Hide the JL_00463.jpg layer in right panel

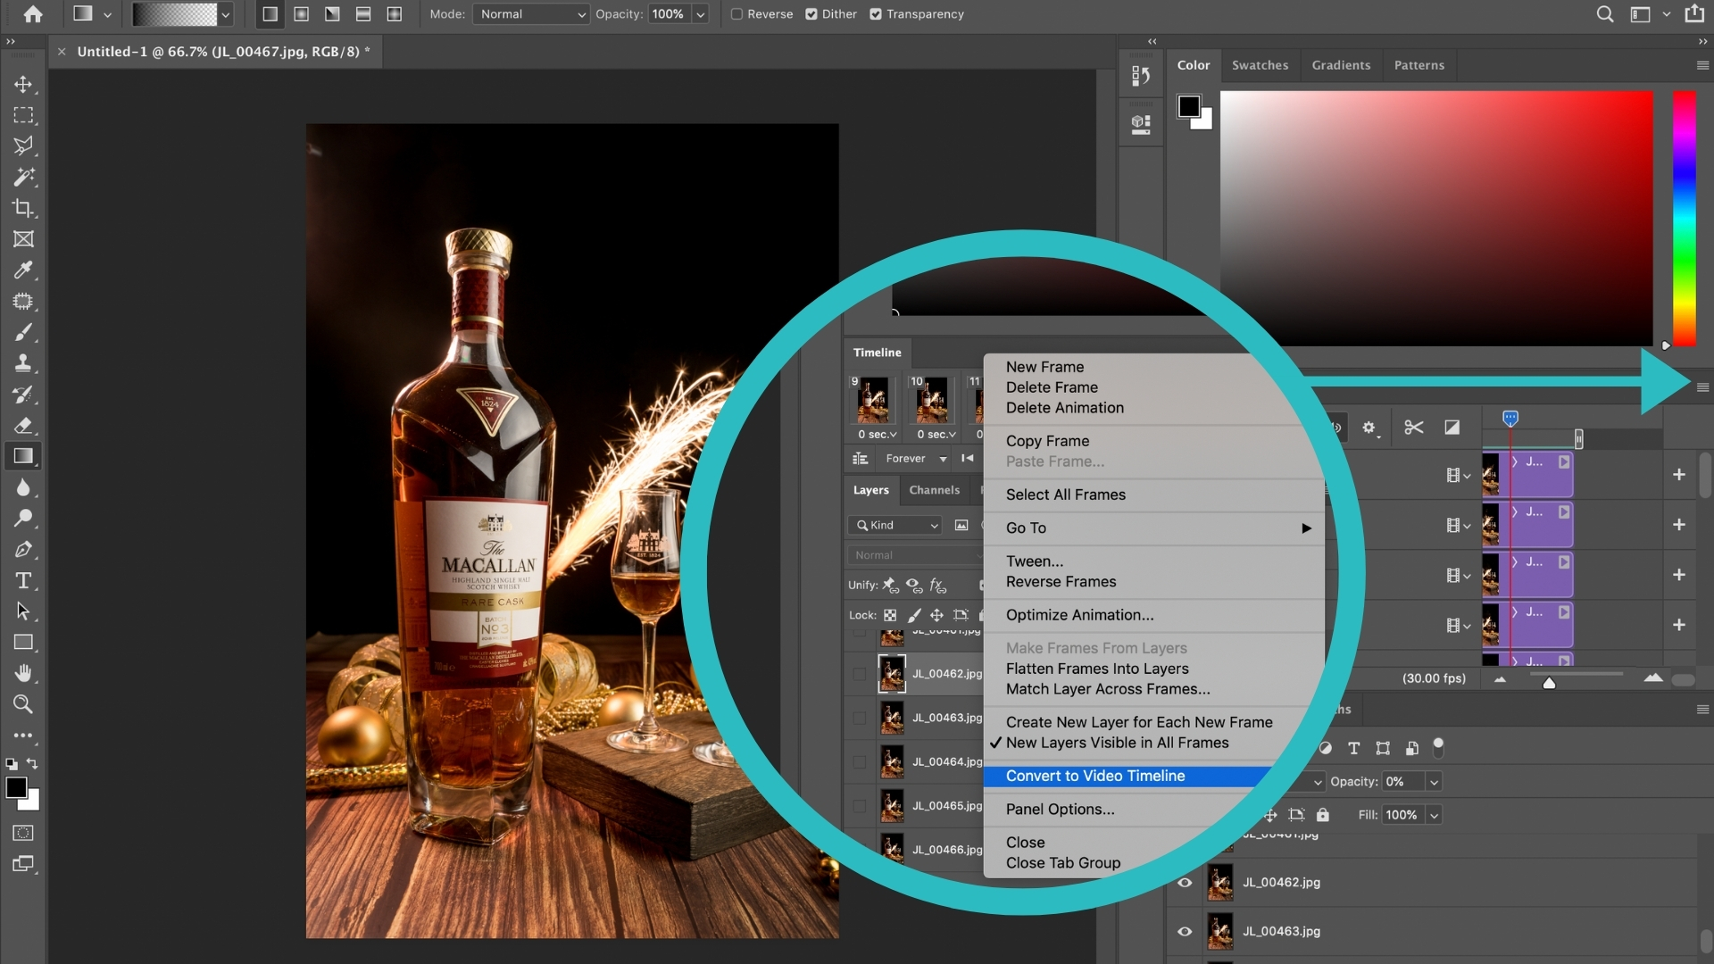click(x=1185, y=932)
